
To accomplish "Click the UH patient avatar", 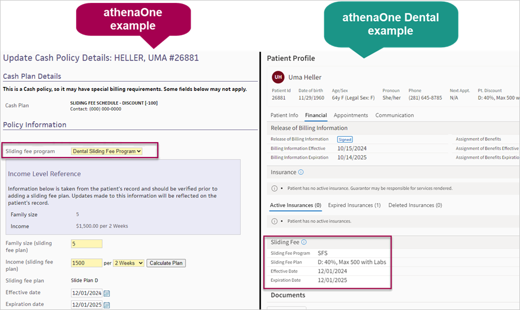I will [278, 77].
